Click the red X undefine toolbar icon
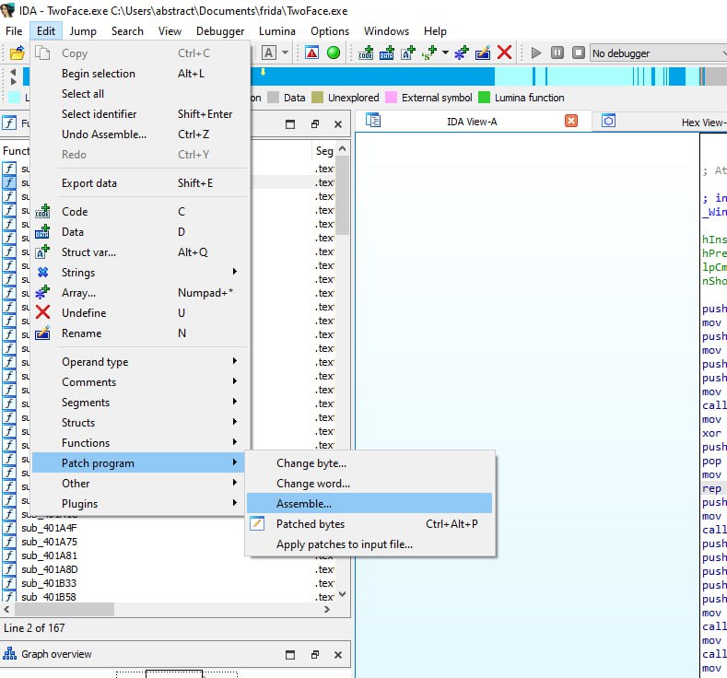 pos(504,53)
